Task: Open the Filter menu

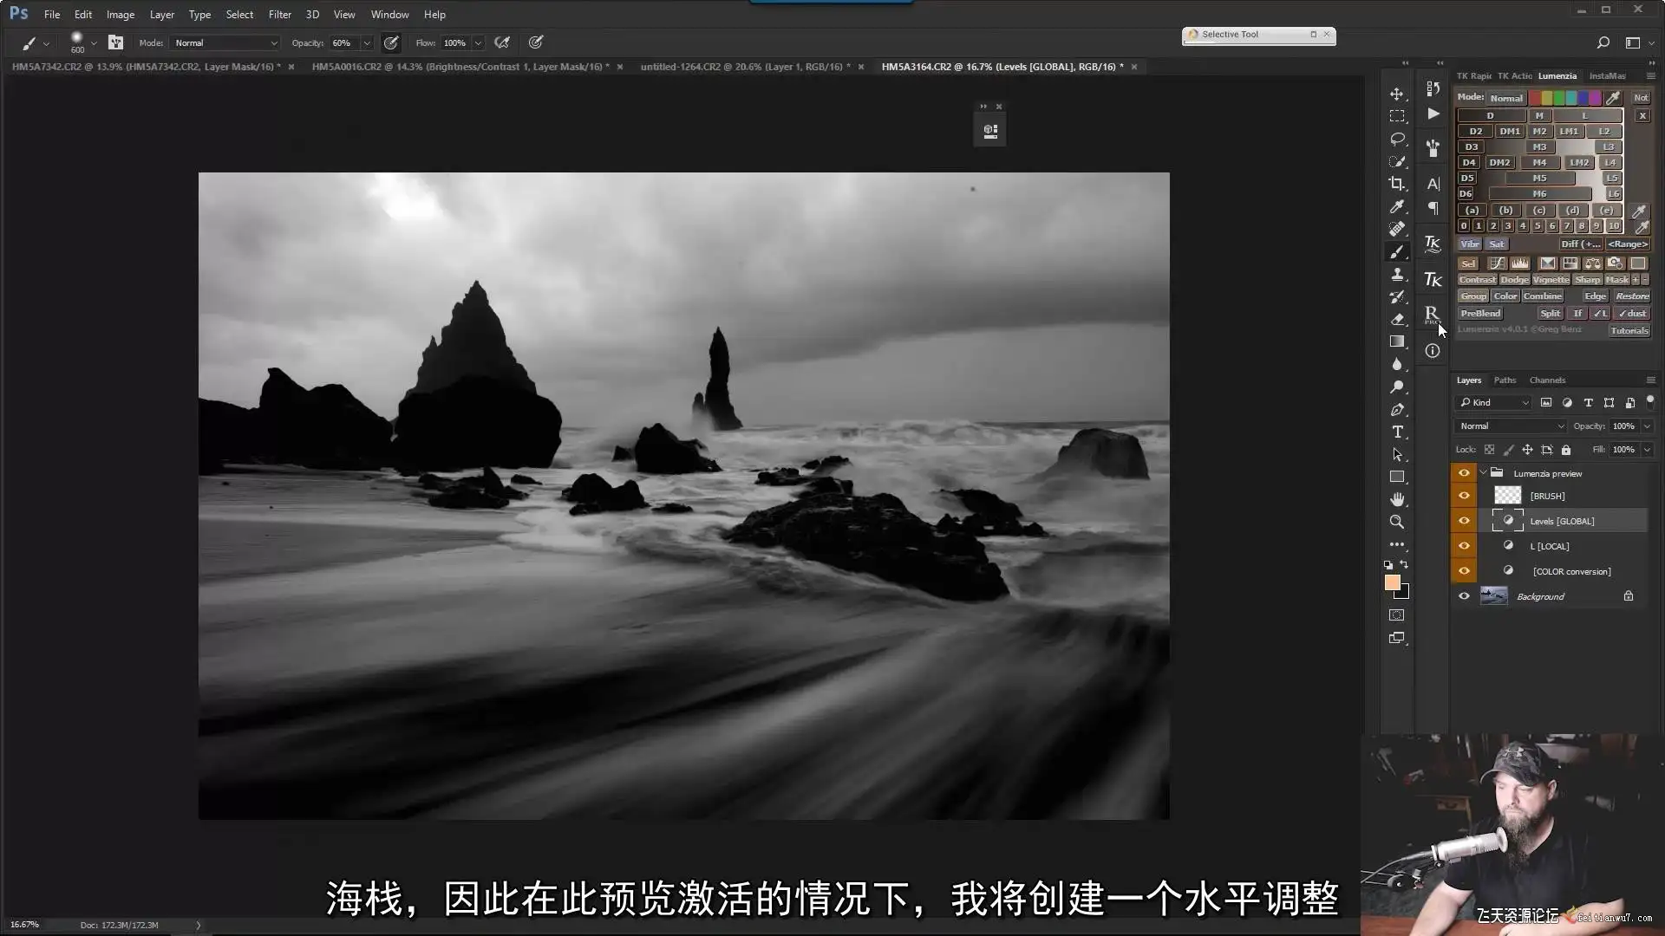Action: (x=279, y=15)
